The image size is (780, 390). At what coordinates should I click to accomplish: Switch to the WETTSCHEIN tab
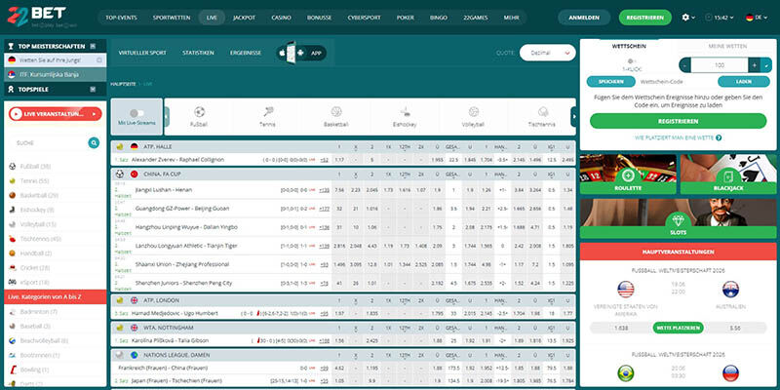[x=629, y=46]
